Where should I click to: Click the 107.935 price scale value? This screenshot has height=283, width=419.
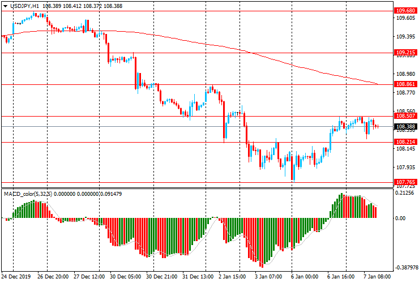point(405,168)
